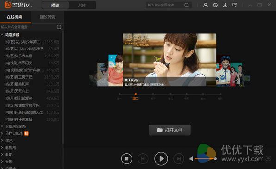Open [综艺]天天向上 item

[32, 91]
